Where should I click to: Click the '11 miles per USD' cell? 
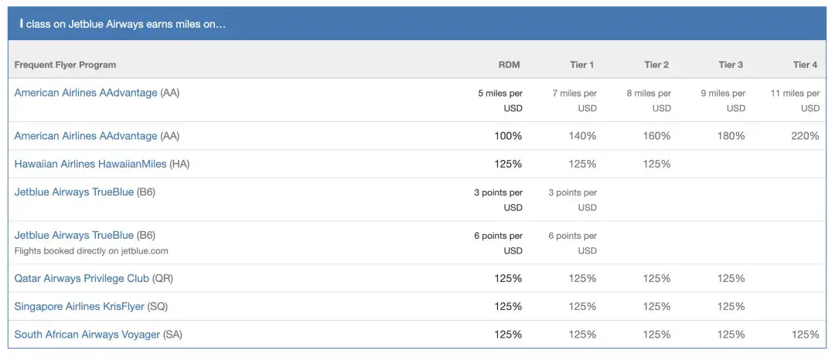click(x=796, y=100)
